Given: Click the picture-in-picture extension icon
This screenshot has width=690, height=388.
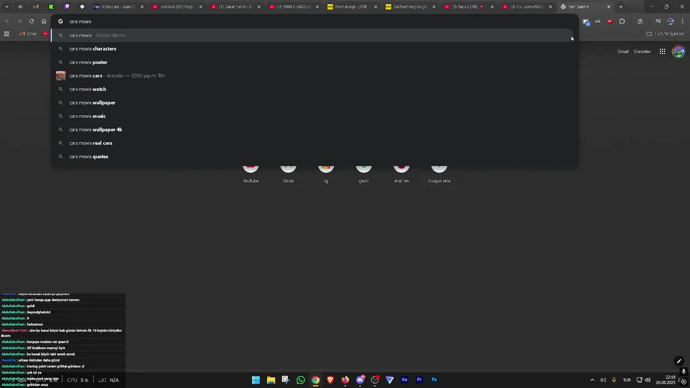Looking at the screenshot, I should [x=586, y=22].
